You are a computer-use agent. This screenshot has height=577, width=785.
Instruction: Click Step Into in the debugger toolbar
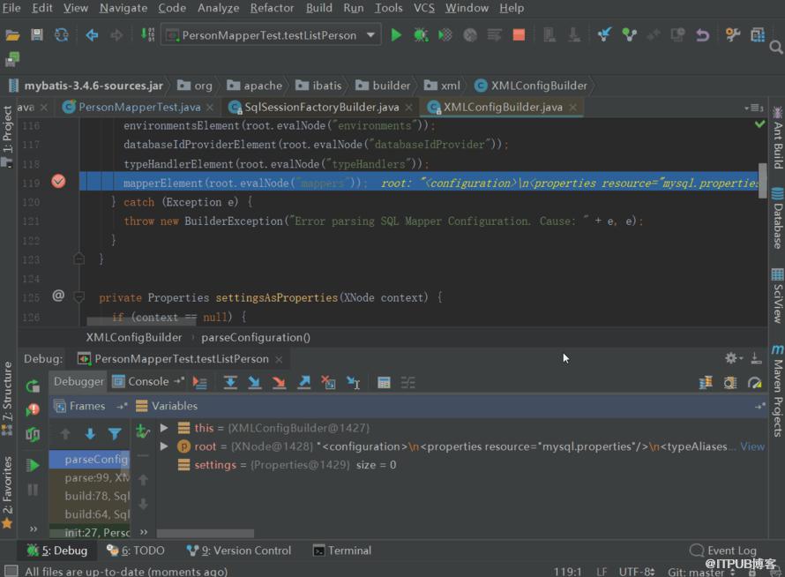[255, 383]
